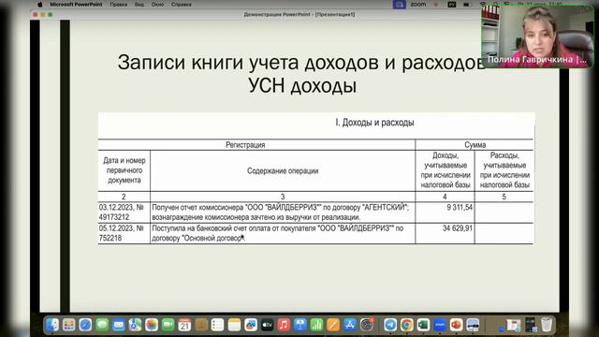
Task: Launch Google Chrome from dock
Action: [407, 325]
